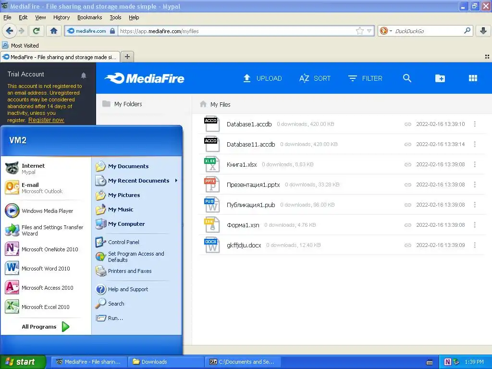
Task: Open options menu for Database1.accdb
Action: click(475, 124)
